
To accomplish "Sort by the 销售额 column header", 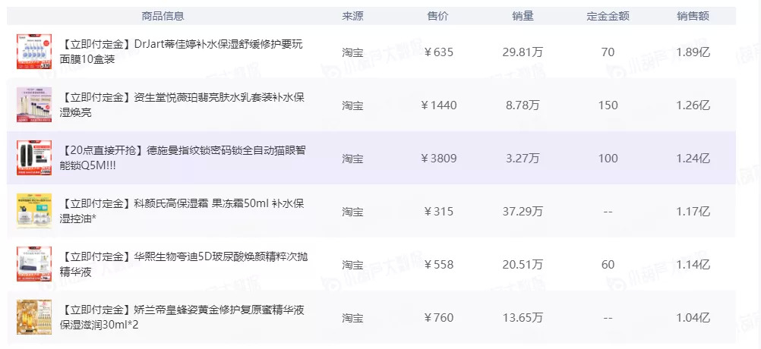I will [x=693, y=16].
